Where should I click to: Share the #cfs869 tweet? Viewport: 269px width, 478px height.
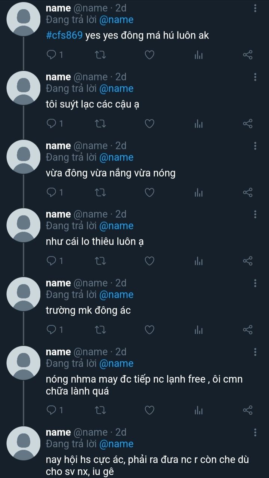point(248,55)
